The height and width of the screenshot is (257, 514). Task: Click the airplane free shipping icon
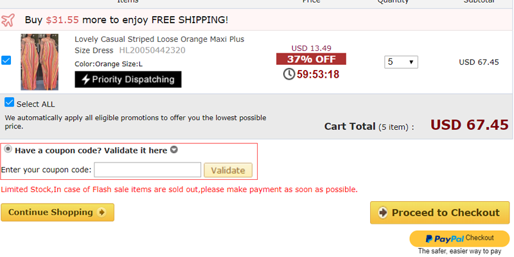[8, 21]
